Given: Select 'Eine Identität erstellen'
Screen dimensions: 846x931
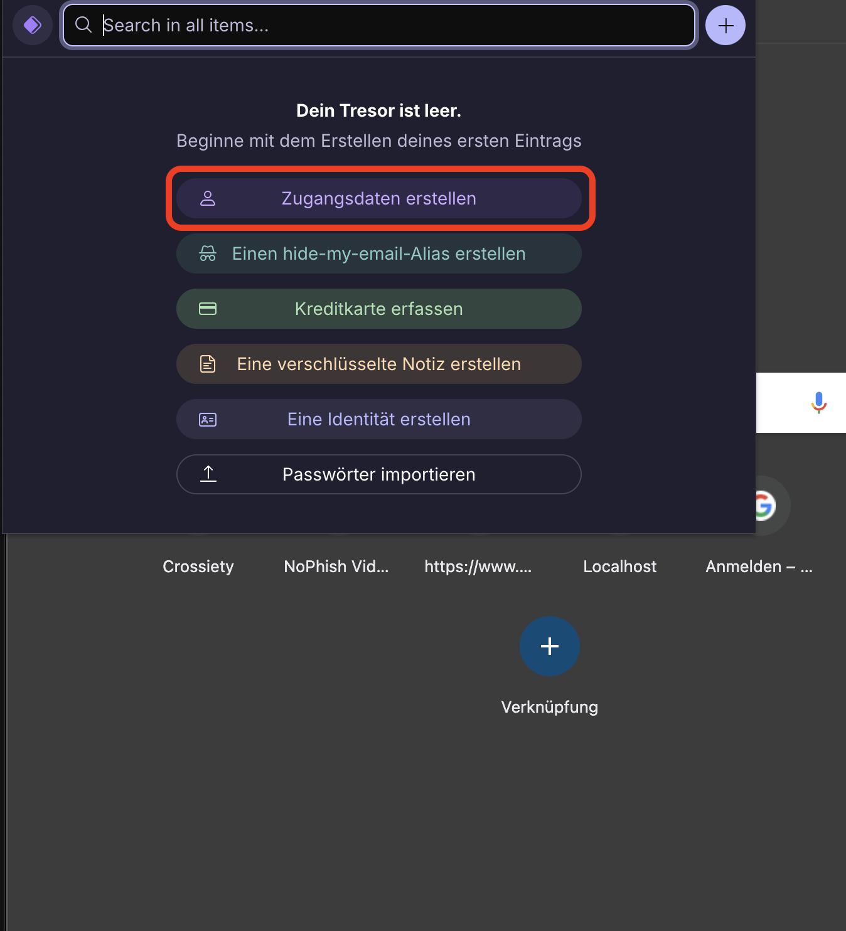Looking at the screenshot, I should pyautogui.click(x=379, y=419).
